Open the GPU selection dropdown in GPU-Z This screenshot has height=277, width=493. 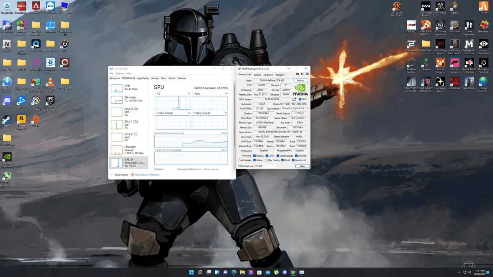(x=258, y=166)
